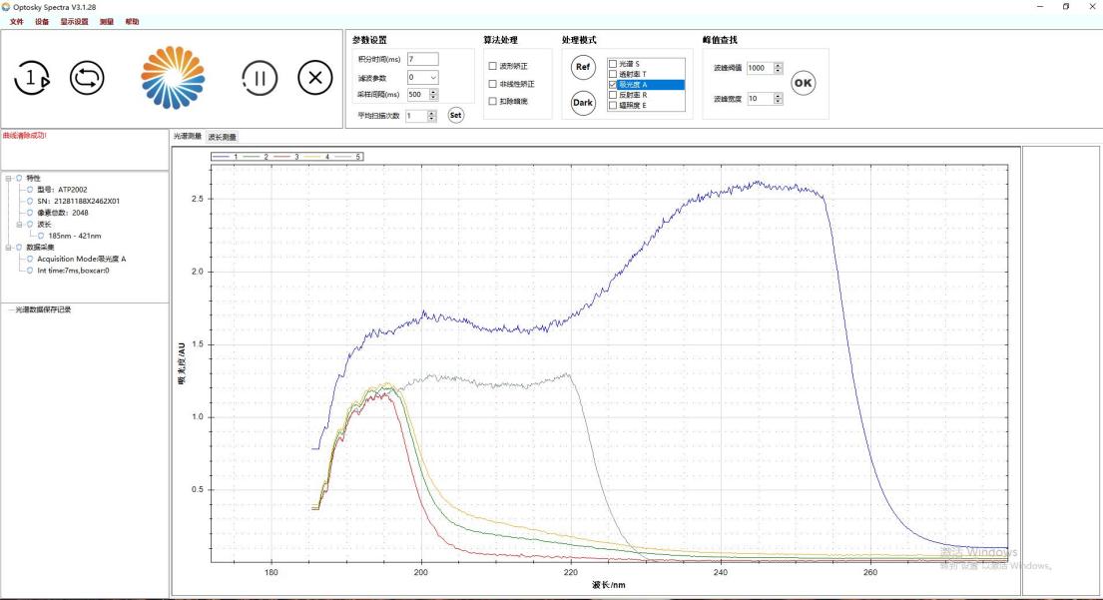Open the 显示设置 menu
The image size is (1103, 600).
click(74, 21)
